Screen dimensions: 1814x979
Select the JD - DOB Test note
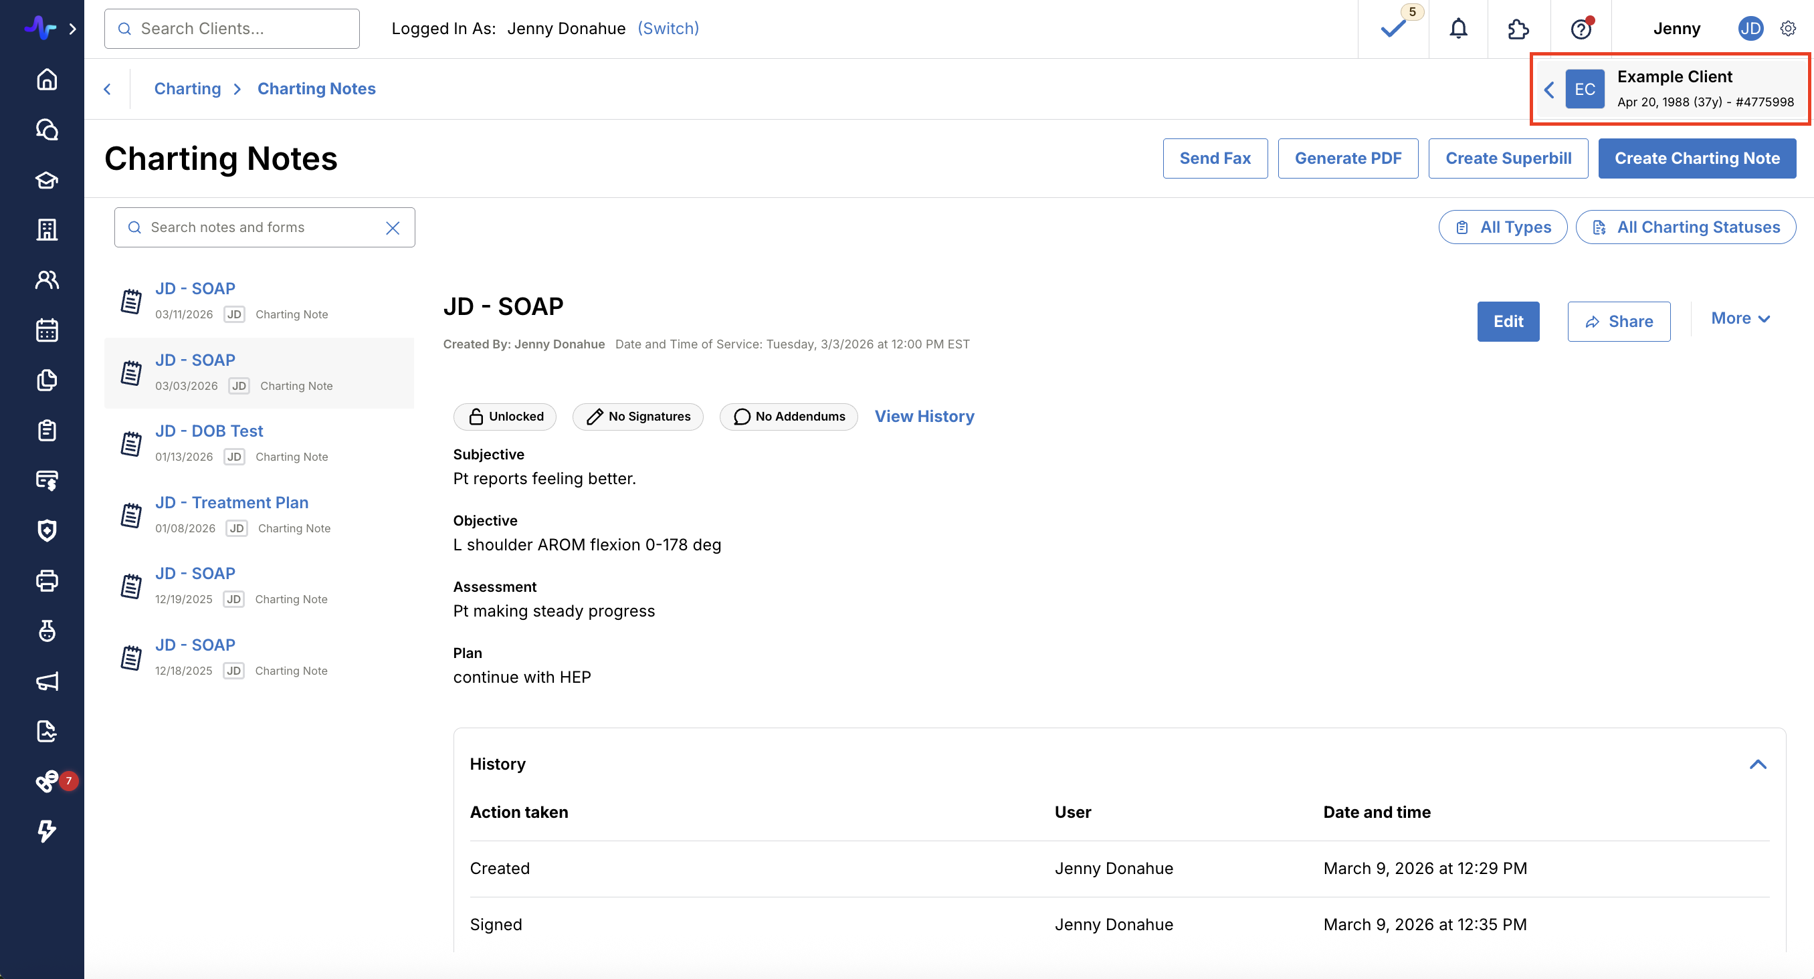[x=209, y=431]
